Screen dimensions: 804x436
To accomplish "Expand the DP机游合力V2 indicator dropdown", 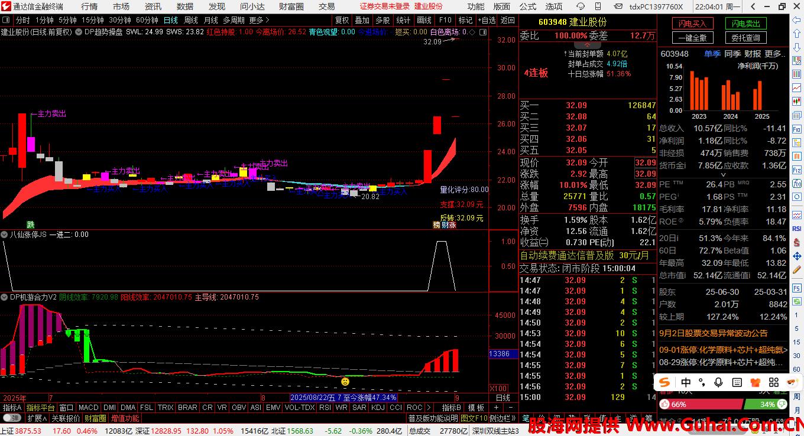I will pos(4,297).
